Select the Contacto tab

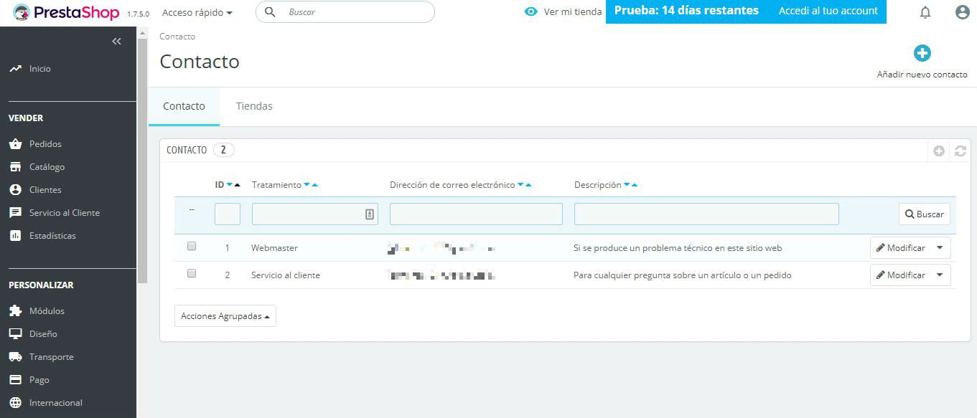[x=184, y=105]
